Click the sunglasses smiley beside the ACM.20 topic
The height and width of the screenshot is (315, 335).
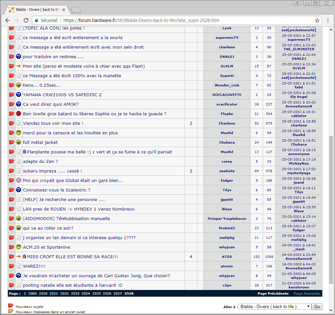point(19,247)
